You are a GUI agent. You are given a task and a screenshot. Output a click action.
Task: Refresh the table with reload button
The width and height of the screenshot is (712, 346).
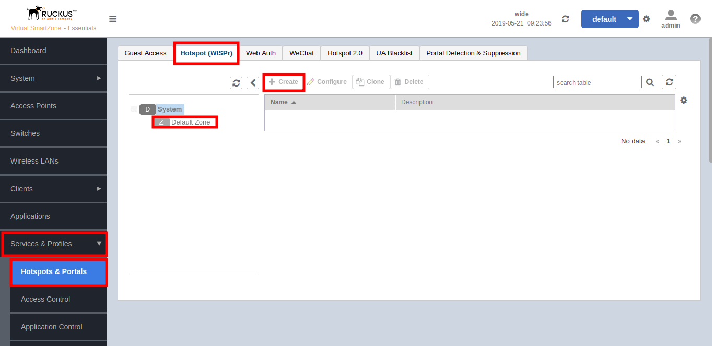click(669, 82)
